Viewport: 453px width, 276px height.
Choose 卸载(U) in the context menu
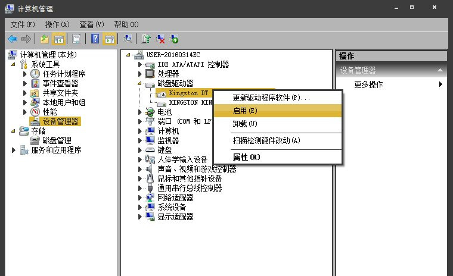pos(278,124)
